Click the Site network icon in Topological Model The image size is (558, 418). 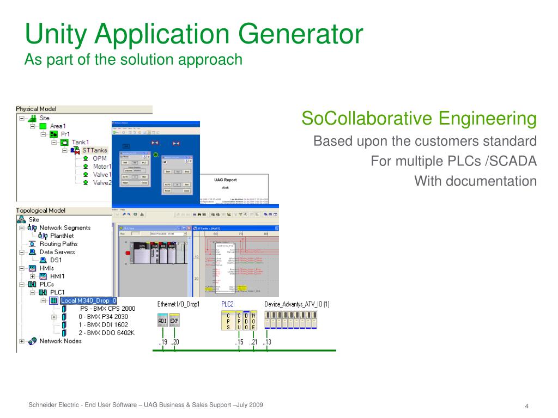pyautogui.click(x=21, y=220)
